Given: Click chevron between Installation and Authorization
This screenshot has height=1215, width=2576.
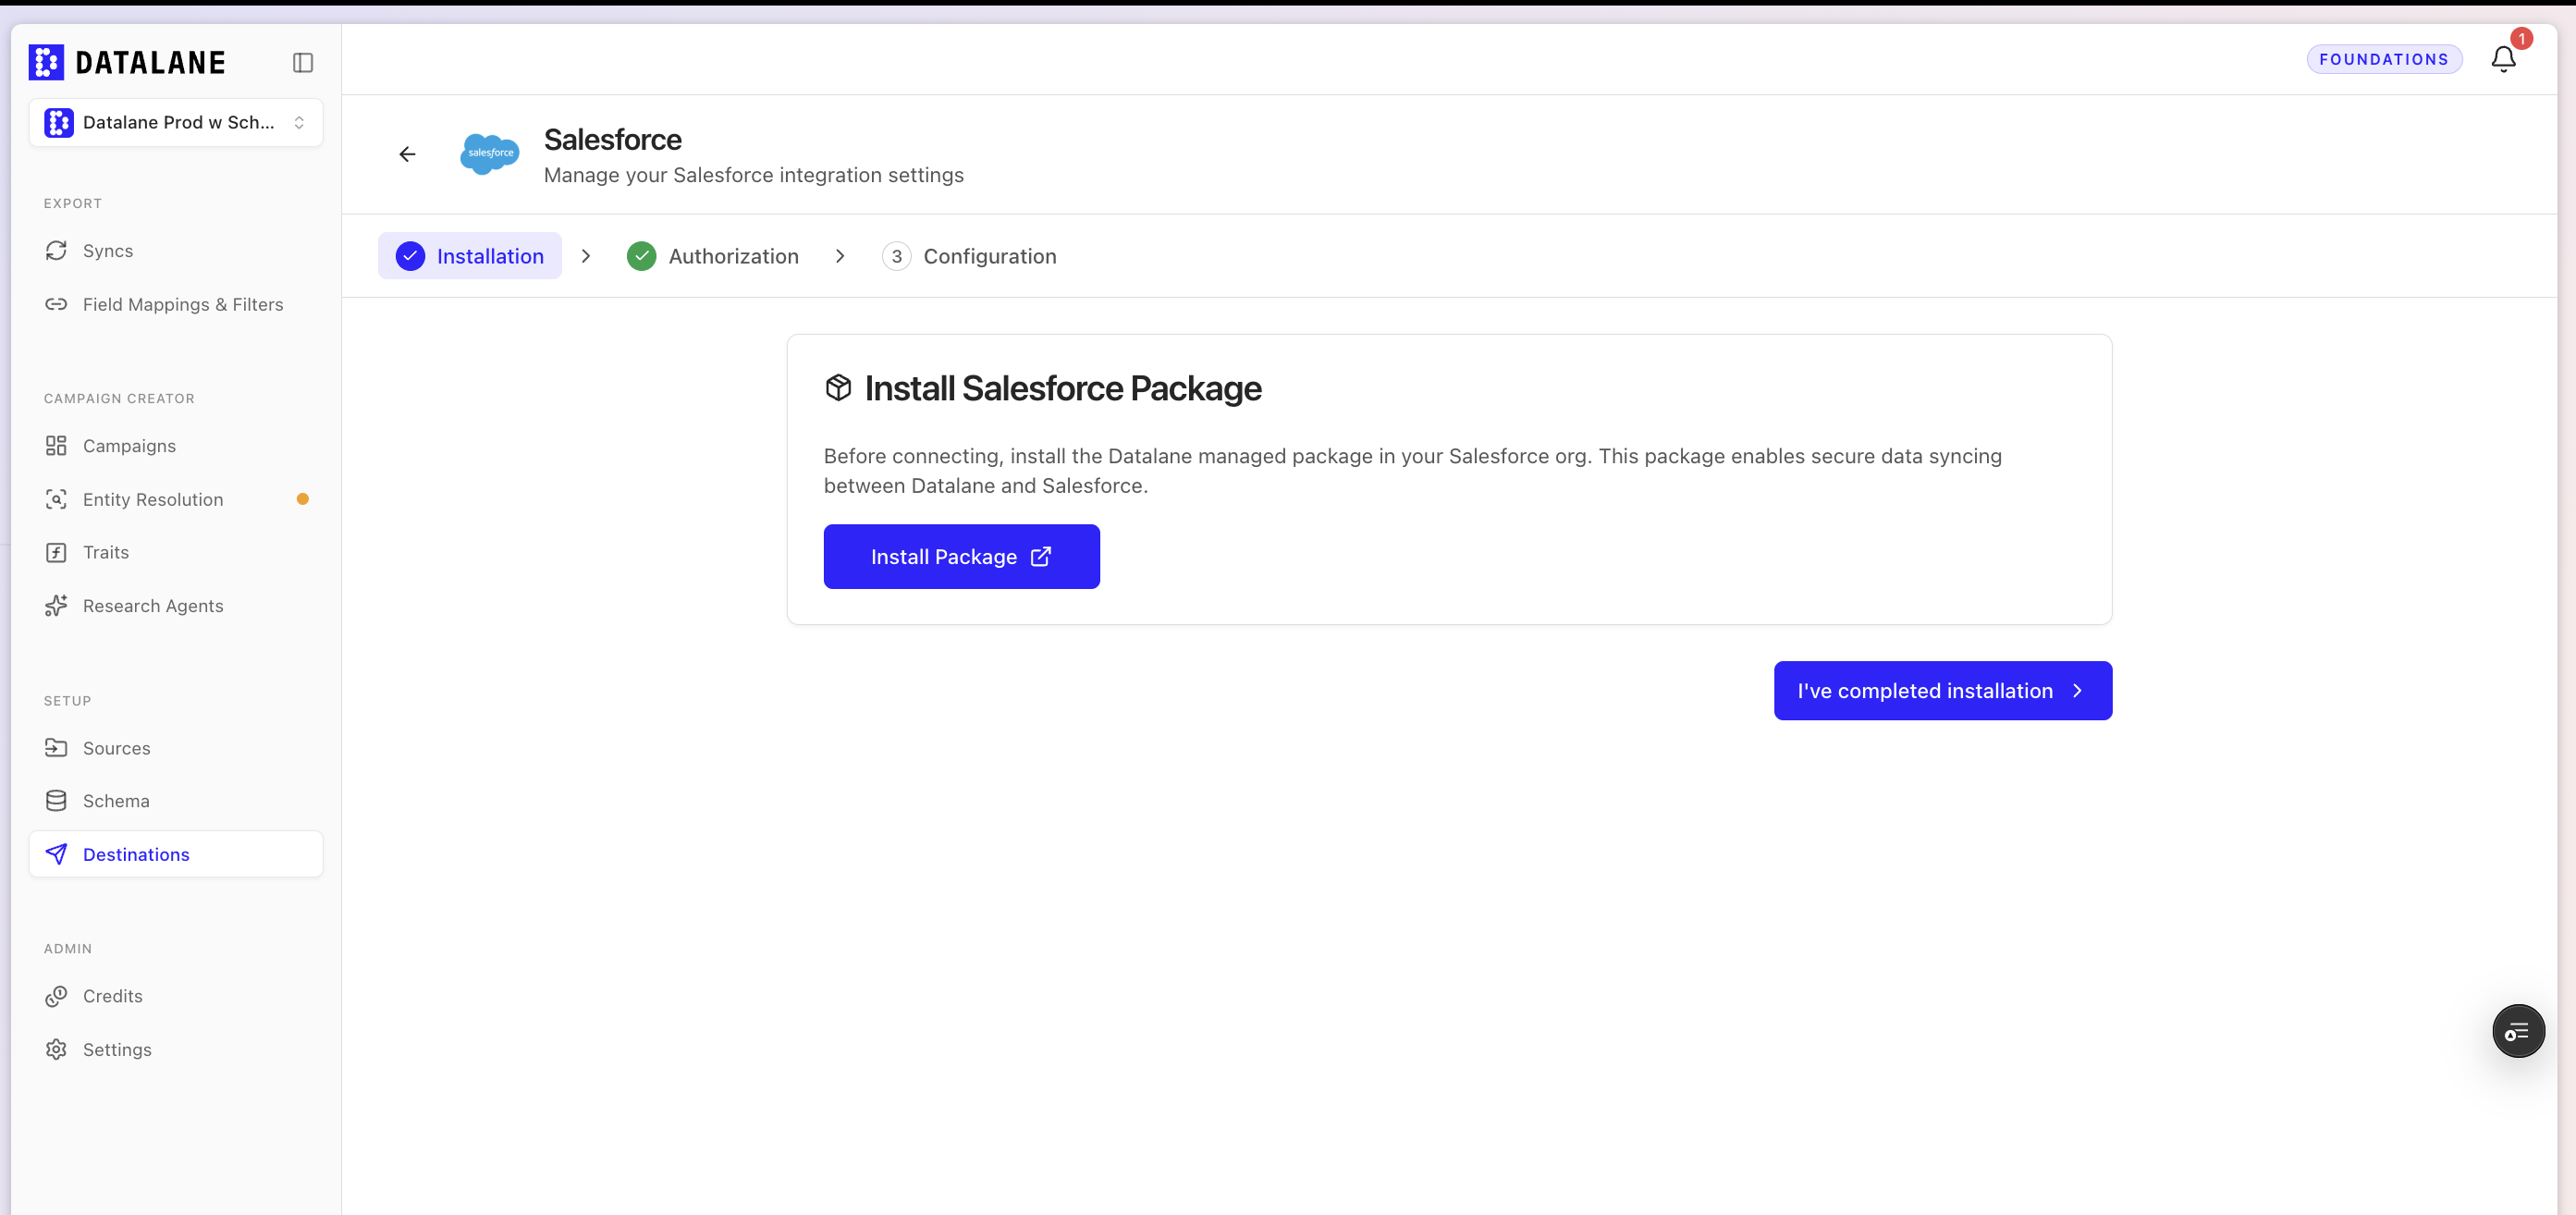Looking at the screenshot, I should [x=586, y=256].
